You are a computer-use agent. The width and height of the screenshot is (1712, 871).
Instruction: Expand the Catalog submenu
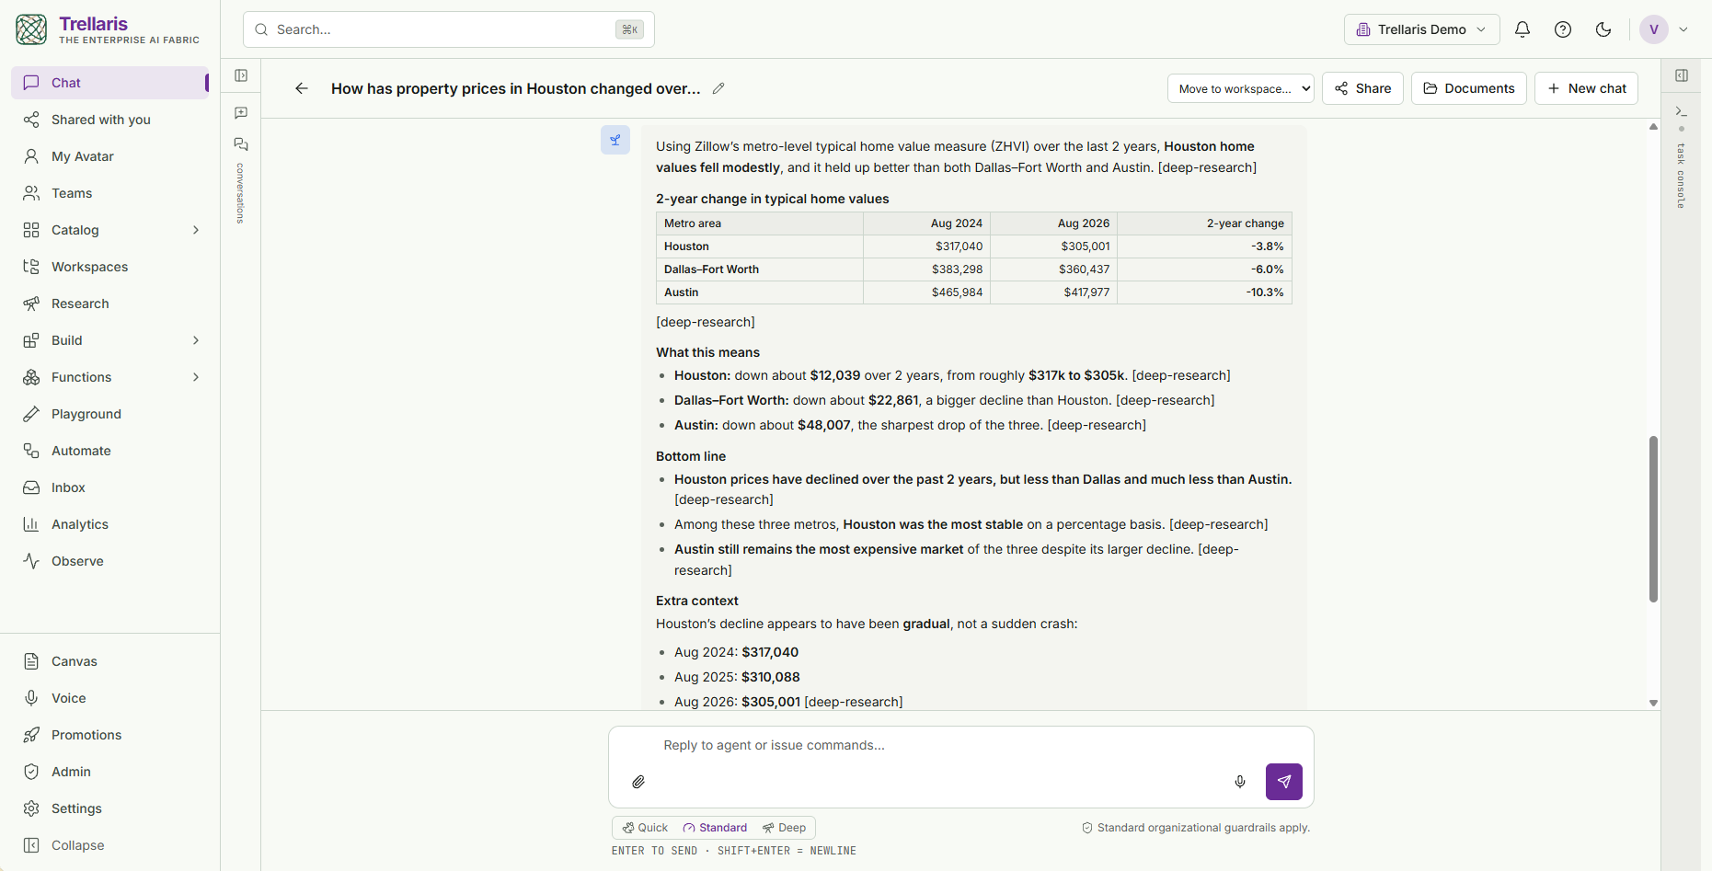(x=195, y=230)
